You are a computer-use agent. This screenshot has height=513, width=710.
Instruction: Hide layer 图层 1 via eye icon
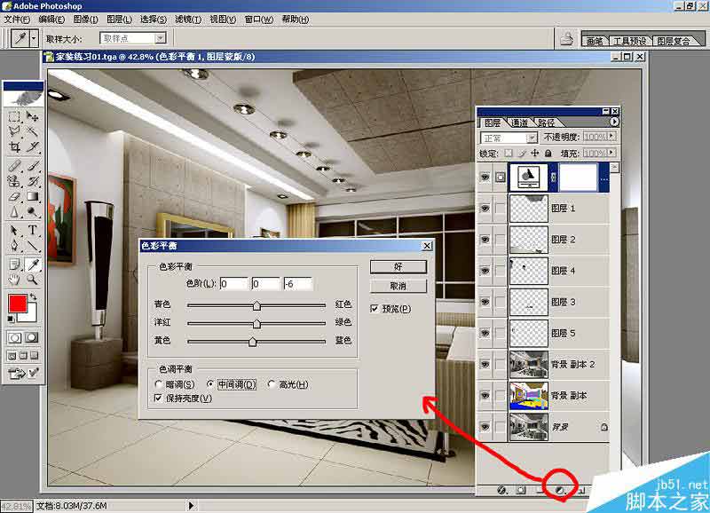[x=485, y=209]
